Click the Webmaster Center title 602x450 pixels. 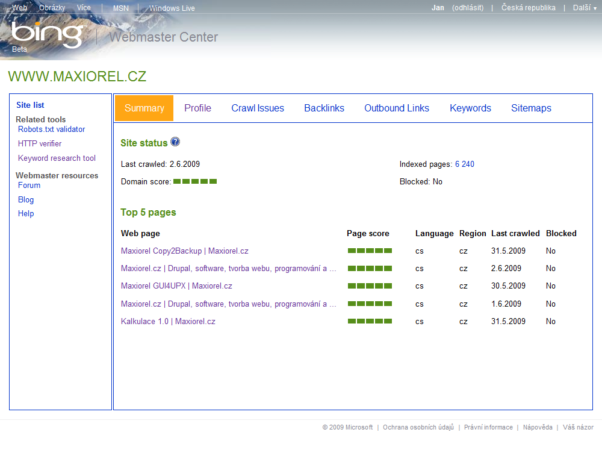(x=164, y=37)
